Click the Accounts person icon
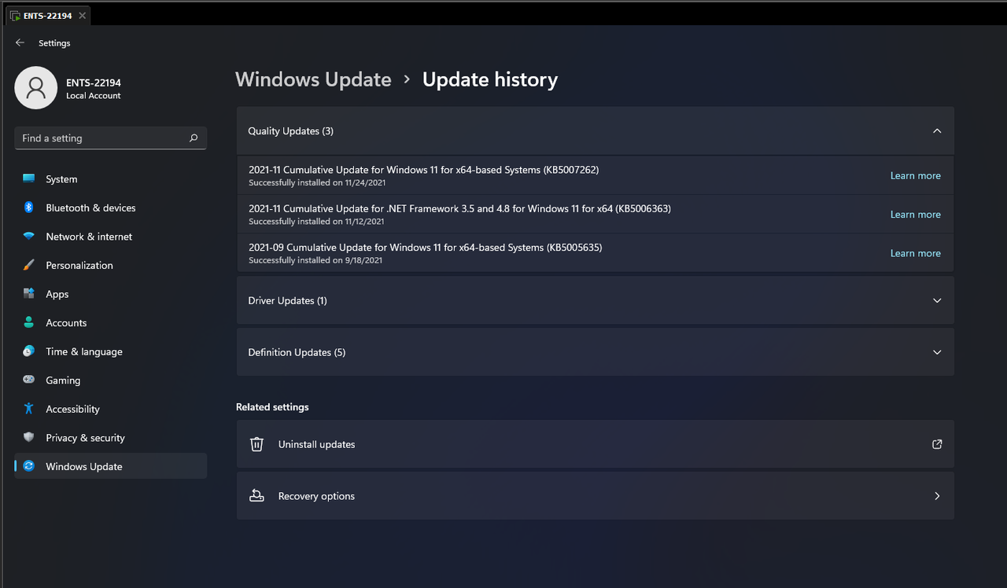Image resolution: width=1007 pixels, height=588 pixels. pyautogui.click(x=29, y=322)
